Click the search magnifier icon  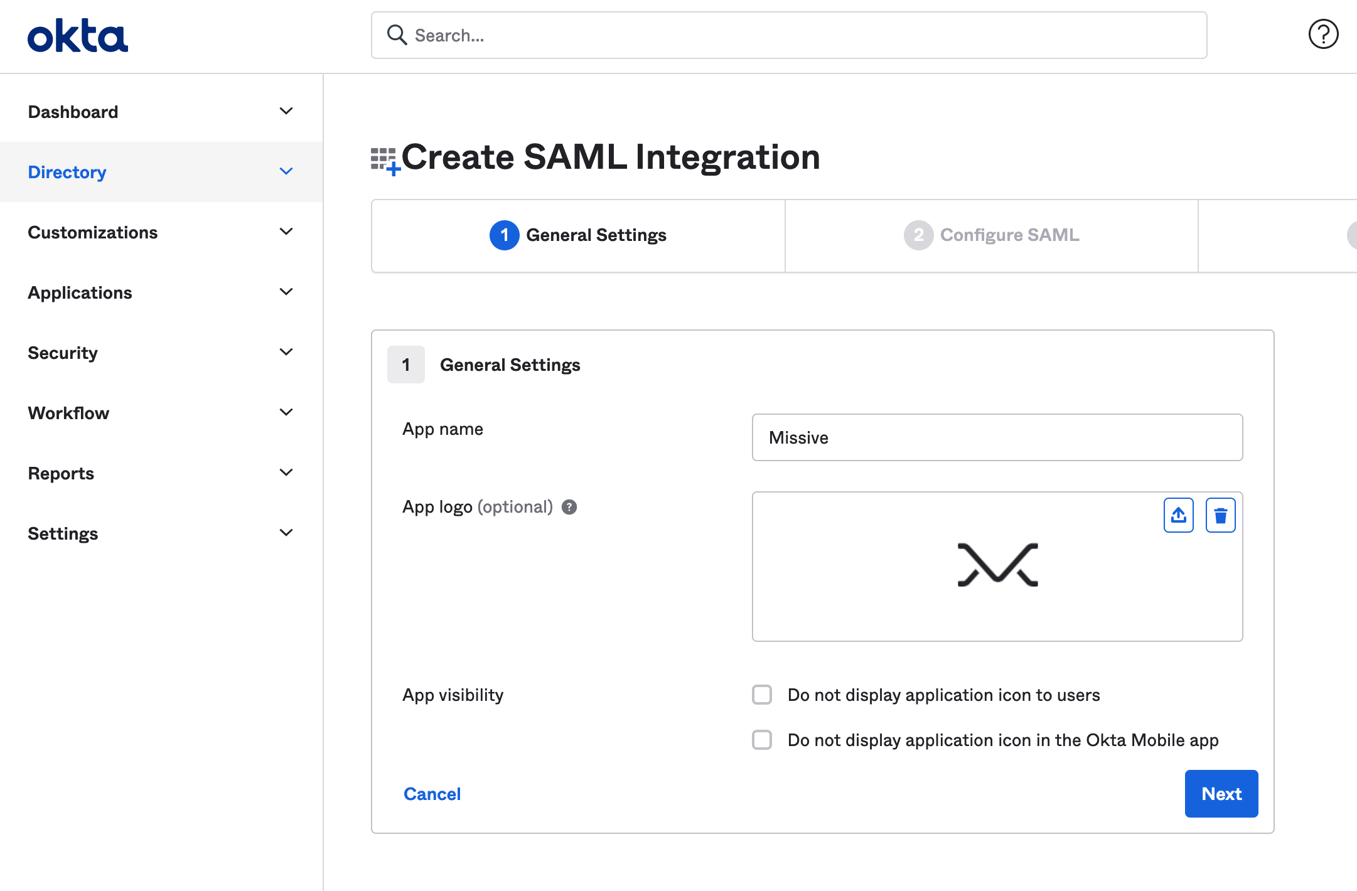(397, 35)
